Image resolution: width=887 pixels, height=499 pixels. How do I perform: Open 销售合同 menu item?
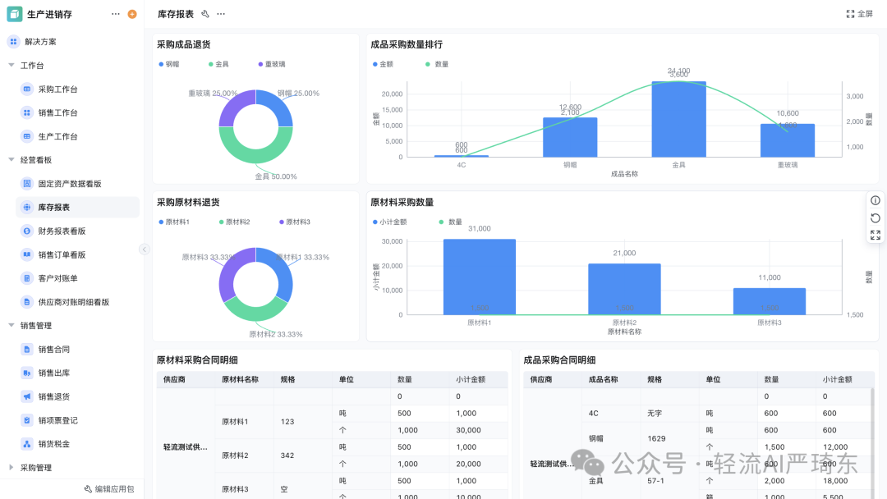coord(53,350)
